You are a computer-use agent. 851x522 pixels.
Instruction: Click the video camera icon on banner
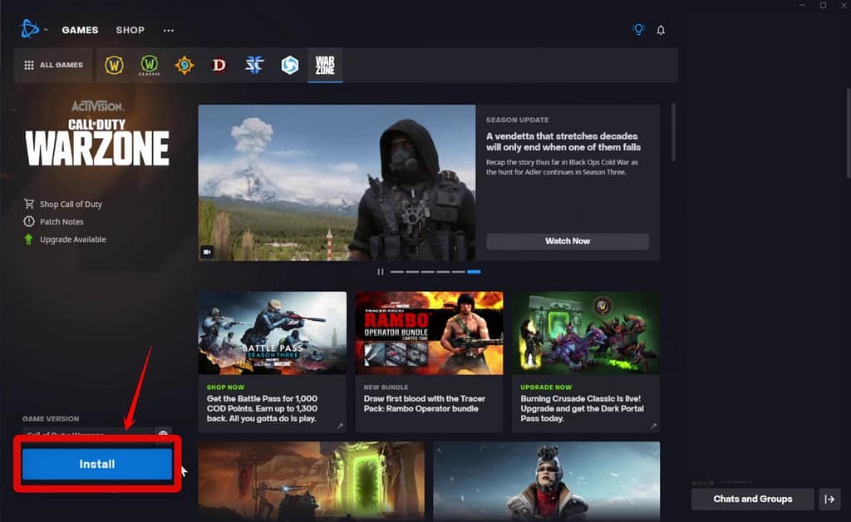point(207,252)
